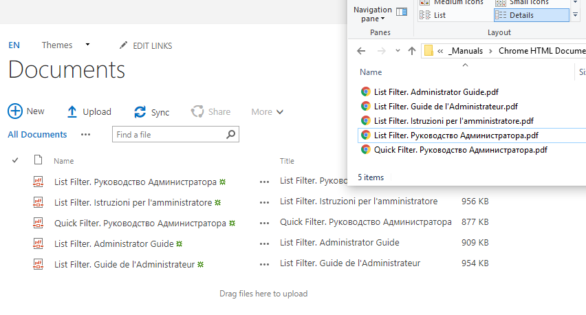Open ellipsis menu for Quick Filter. Руководство Администратора

tap(264, 223)
